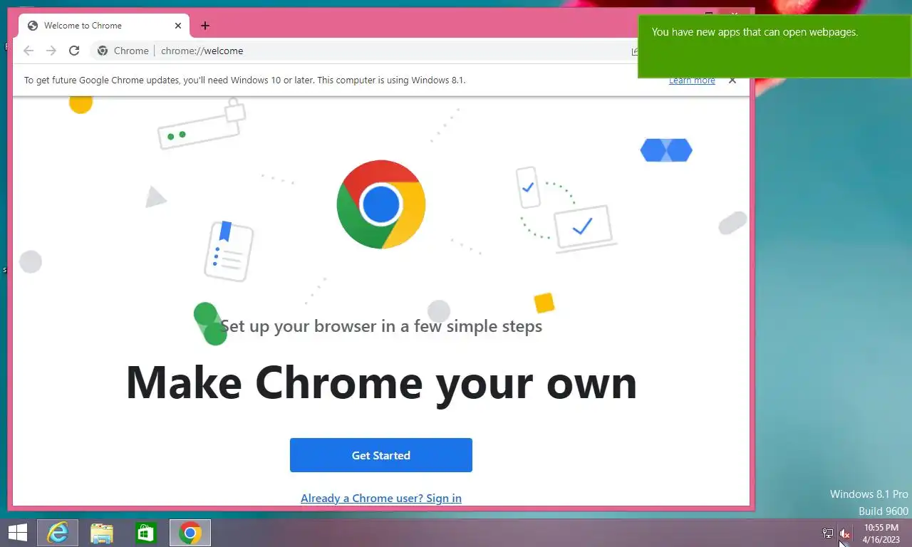Click the muted volume tray icon
Image resolution: width=912 pixels, height=547 pixels.
click(x=845, y=533)
